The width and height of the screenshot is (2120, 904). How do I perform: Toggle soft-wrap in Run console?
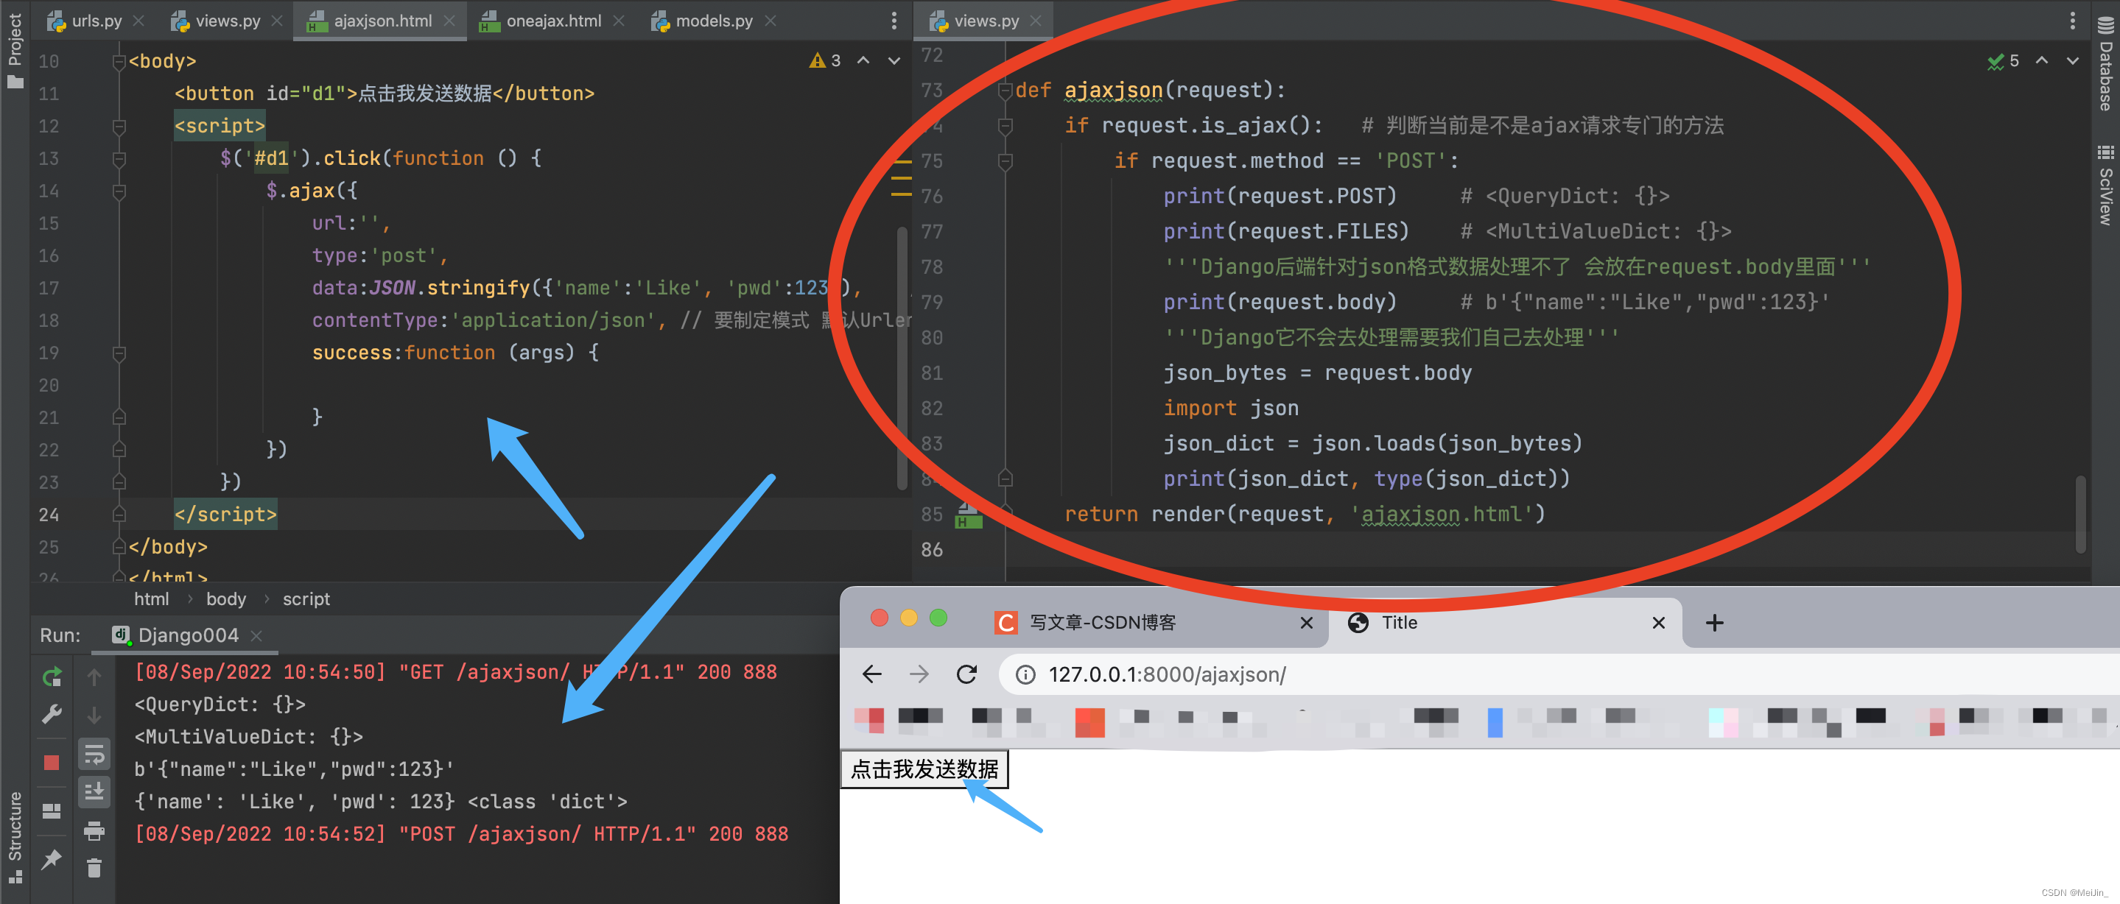(94, 754)
